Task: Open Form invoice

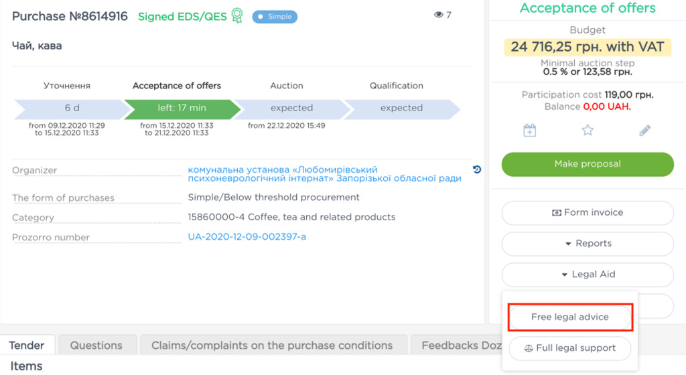Action: (588, 212)
